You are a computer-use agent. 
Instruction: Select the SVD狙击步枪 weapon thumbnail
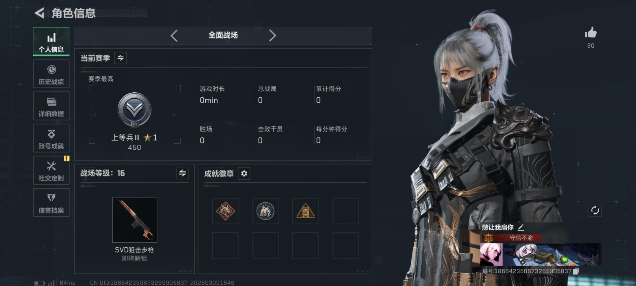pyautogui.click(x=134, y=220)
